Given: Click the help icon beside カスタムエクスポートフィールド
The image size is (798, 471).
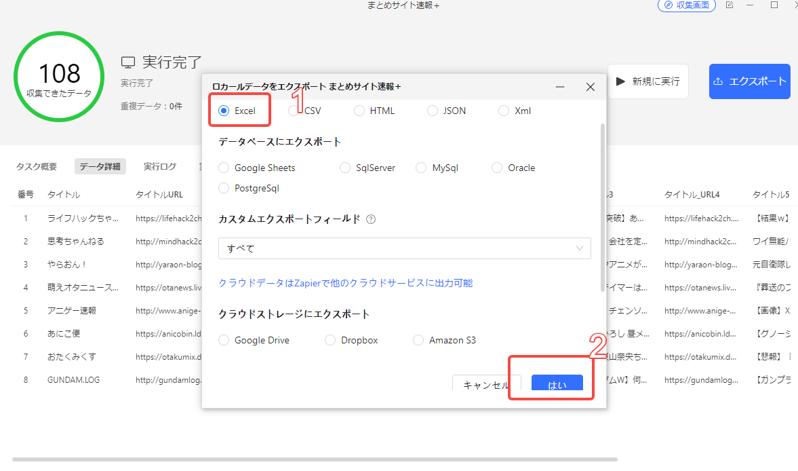Looking at the screenshot, I should [371, 219].
